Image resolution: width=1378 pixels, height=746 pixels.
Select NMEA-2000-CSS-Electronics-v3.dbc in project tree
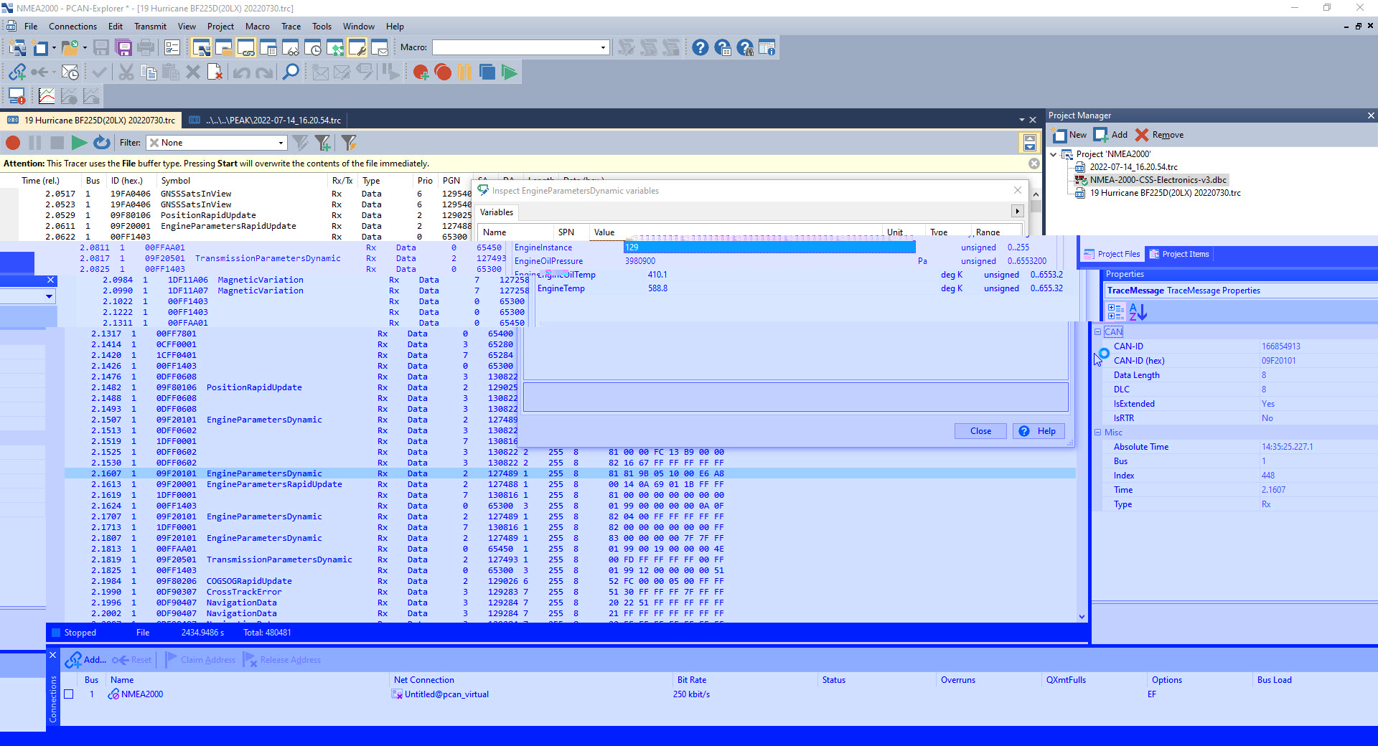point(1158,180)
